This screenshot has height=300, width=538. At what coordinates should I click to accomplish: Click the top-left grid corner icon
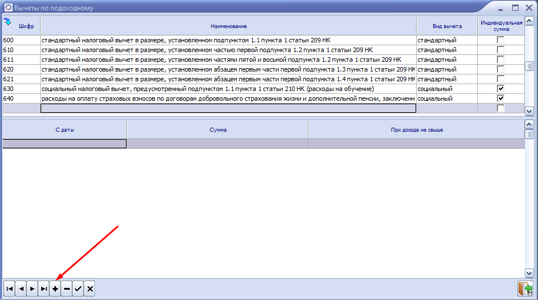coord(7,22)
